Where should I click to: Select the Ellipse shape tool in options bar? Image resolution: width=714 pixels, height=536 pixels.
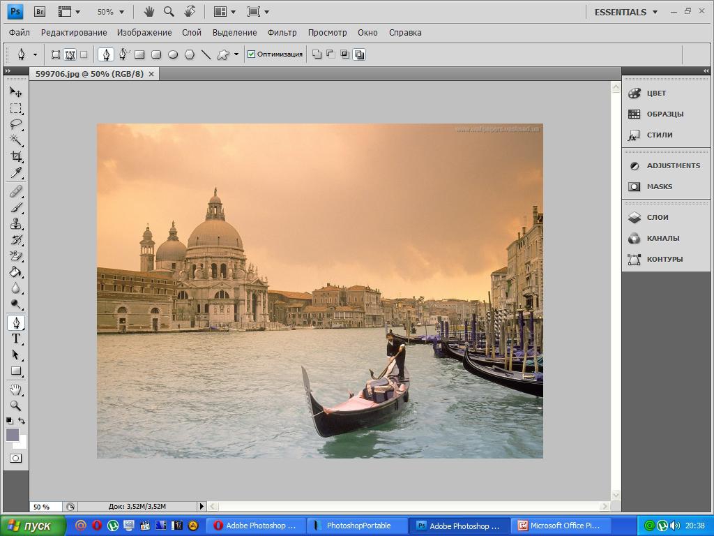coord(173,54)
